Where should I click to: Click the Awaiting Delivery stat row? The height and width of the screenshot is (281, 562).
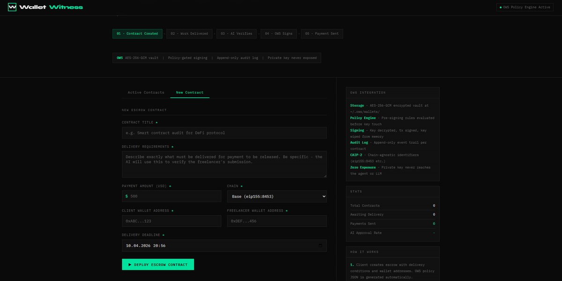pos(392,214)
